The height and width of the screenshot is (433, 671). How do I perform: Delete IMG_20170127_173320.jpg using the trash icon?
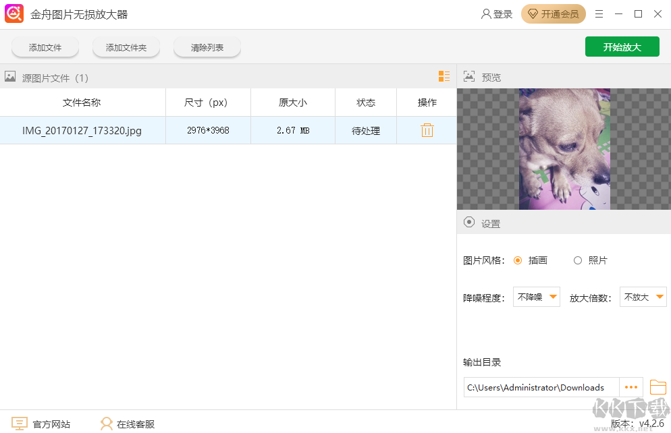(x=427, y=129)
